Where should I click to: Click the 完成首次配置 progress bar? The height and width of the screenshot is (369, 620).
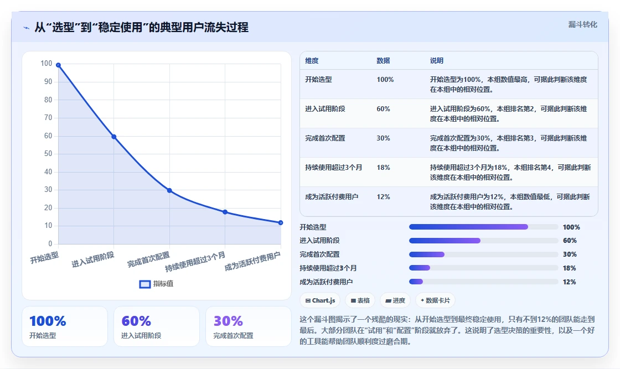coord(483,254)
